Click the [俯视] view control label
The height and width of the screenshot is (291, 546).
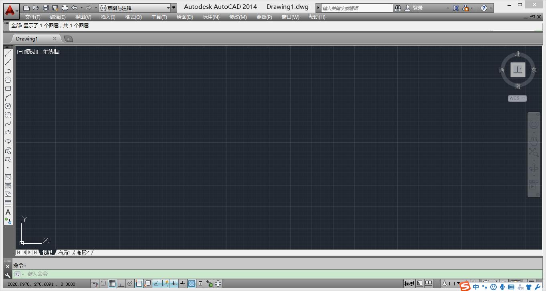click(30, 51)
